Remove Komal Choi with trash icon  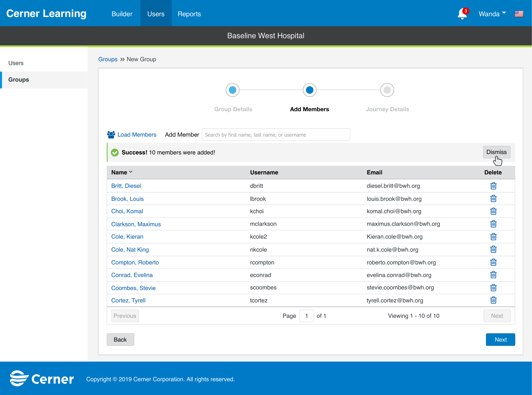click(493, 211)
